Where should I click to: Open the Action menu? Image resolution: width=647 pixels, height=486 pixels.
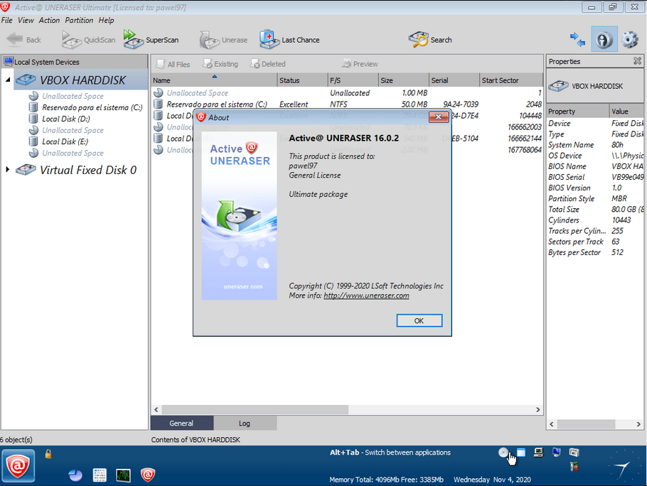coord(49,20)
